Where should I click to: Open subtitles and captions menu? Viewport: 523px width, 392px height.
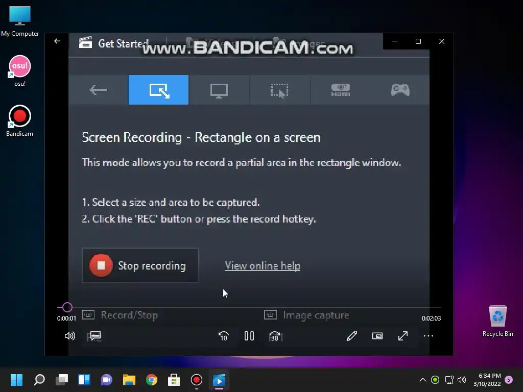[96, 336]
